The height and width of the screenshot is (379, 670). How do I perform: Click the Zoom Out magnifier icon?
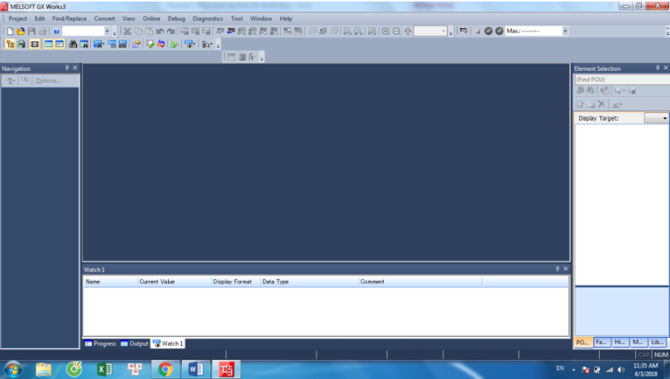coord(396,31)
